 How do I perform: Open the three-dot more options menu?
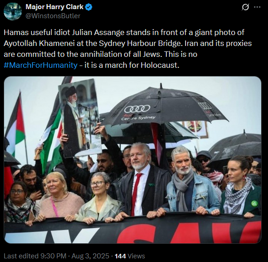point(257,7)
